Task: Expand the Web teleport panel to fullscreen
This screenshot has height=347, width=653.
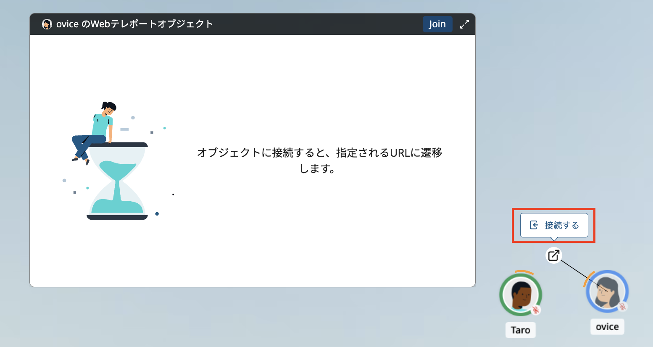Action: click(464, 24)
